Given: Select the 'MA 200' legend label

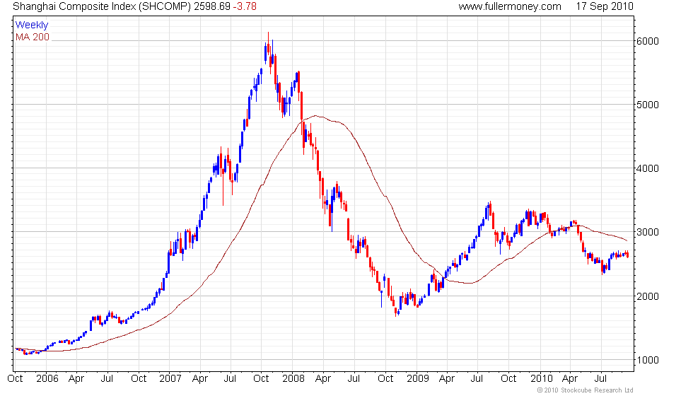Looking at the screenshot, I should coord(33,37).
